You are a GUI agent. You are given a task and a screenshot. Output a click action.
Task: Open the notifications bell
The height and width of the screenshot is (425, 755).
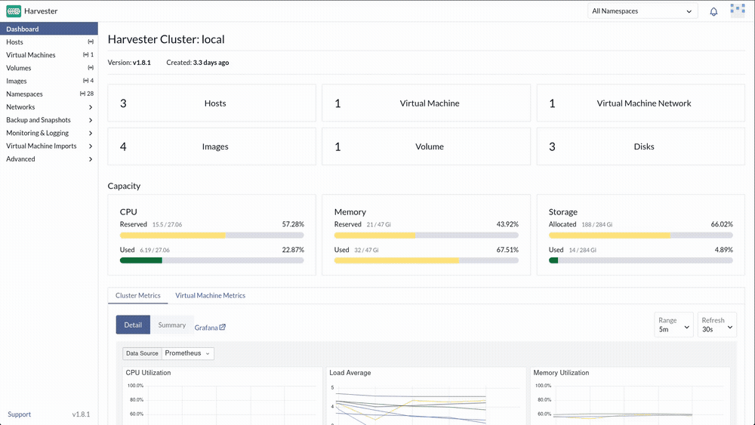713,11
